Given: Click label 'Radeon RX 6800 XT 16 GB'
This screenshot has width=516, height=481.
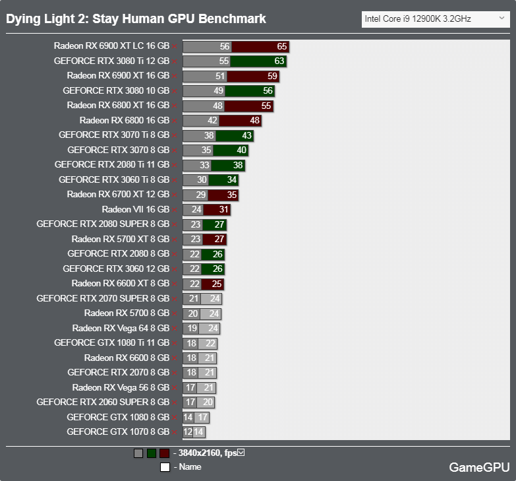Looking at the screenshot, I should pos(118,106).
